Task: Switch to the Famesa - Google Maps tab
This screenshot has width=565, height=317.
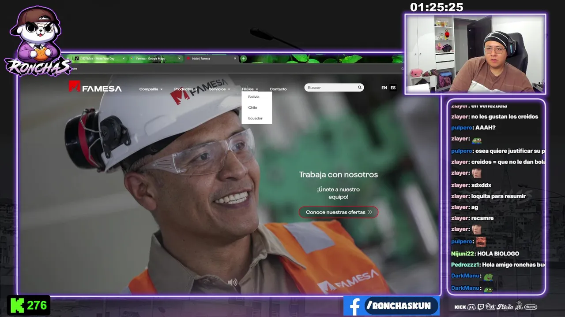Action: [156, 59]
